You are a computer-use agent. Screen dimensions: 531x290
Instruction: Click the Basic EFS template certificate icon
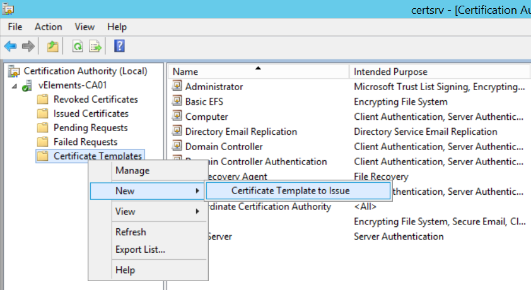coord(177,101)
